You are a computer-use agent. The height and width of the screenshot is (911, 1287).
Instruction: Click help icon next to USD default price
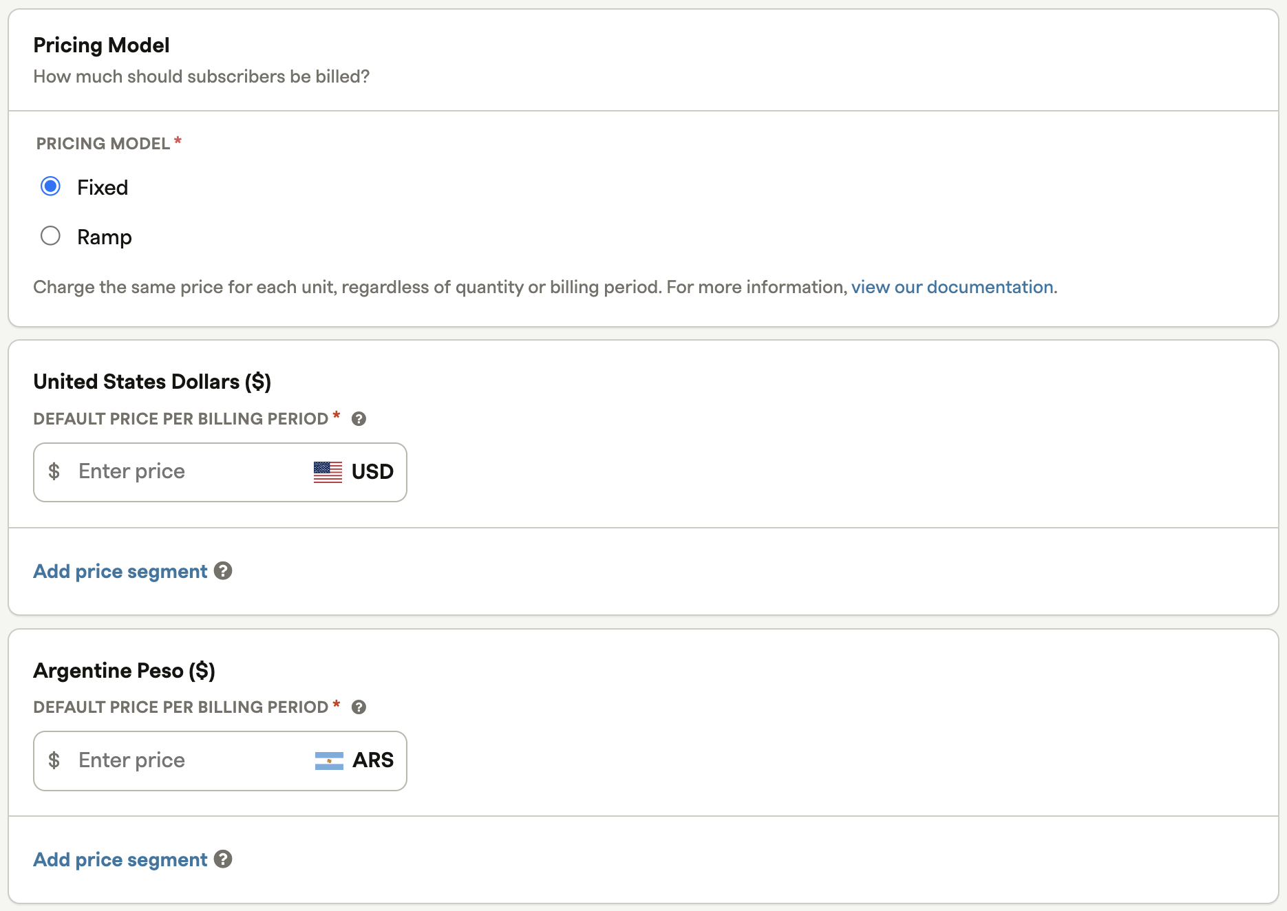point(359,419)
